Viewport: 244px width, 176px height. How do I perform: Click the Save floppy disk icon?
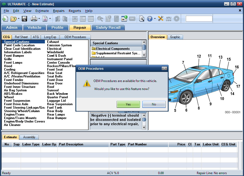24,19
